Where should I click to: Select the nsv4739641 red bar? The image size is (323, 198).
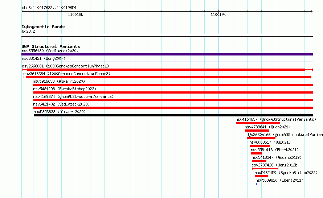[x=257, y=131]
